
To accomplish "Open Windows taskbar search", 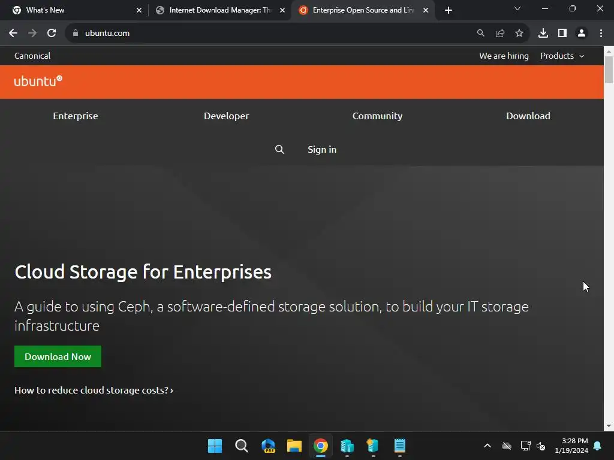I will (x=242, y=446).
